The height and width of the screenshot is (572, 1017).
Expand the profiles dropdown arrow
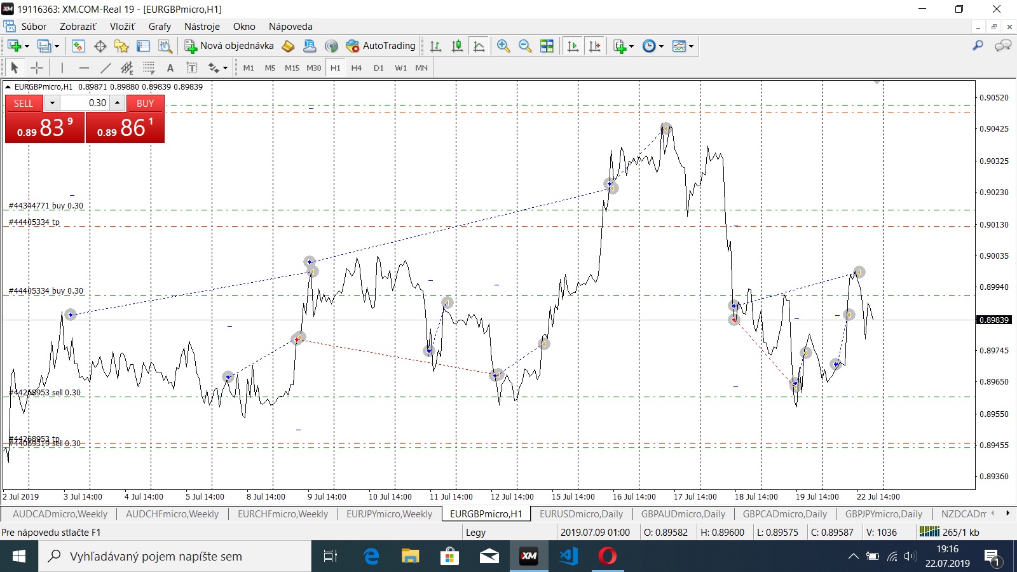pos(57,46)
